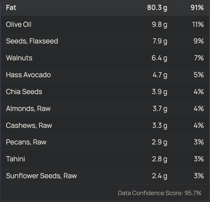This screenshot has width=210, height=202.
Task: Click the 6.4 g walnuts amount
Action: [159, 58]
